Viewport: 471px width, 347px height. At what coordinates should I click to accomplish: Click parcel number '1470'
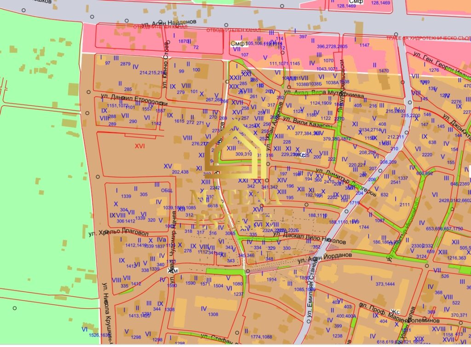(384, 71)
